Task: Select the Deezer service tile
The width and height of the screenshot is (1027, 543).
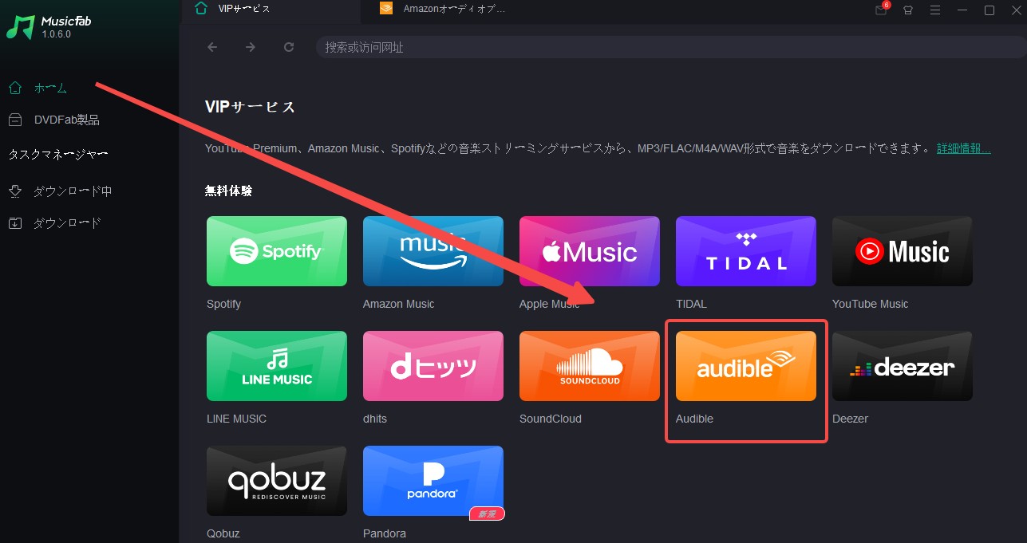Action: (x=902, y=366)
